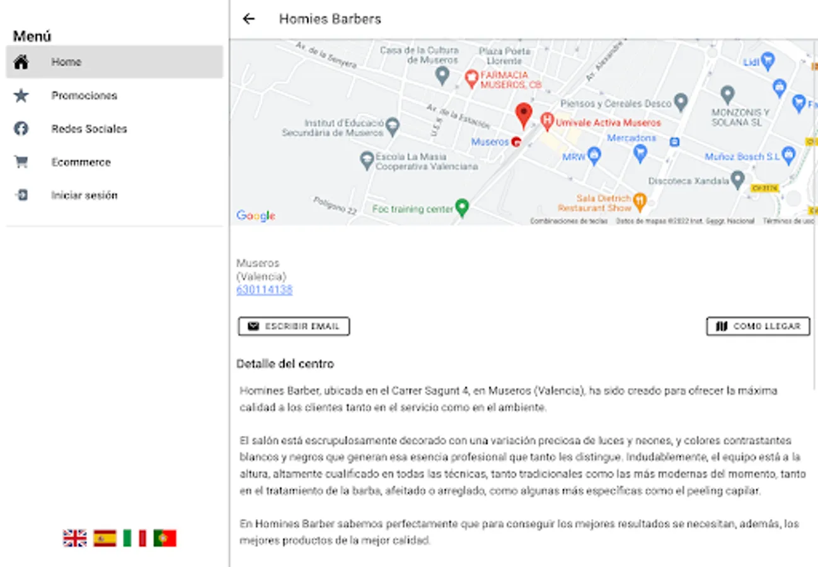
Task: Click the Sala Dietrich restaurant marker
Action: [640, 202]
